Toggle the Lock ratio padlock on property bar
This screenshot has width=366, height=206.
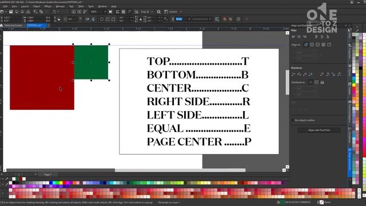(59, 19)
